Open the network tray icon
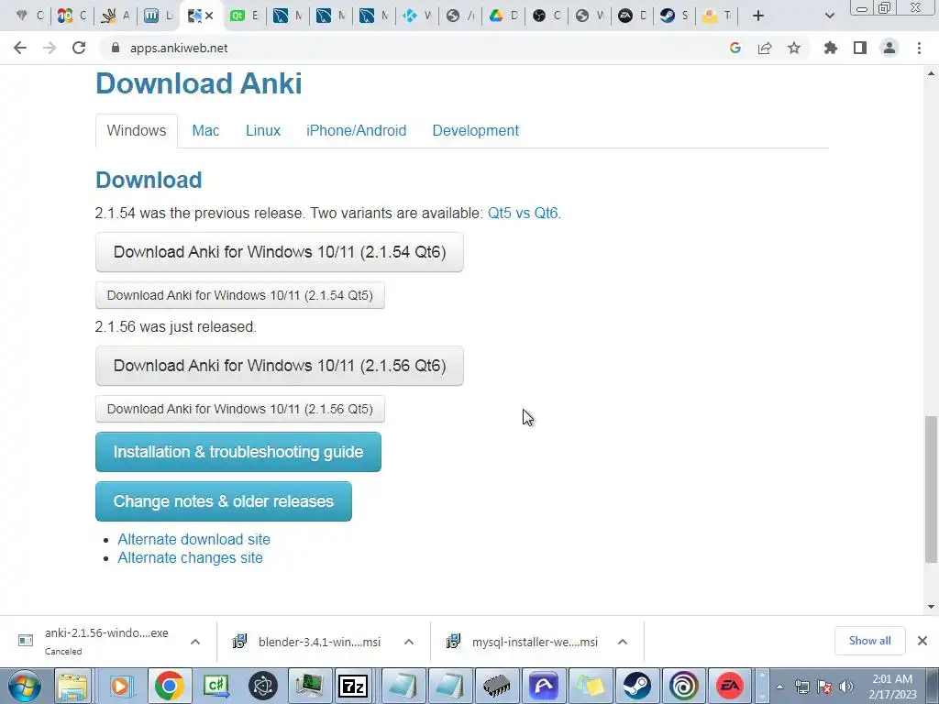This screenshot has width=939, height=704. tap(802, 687)
